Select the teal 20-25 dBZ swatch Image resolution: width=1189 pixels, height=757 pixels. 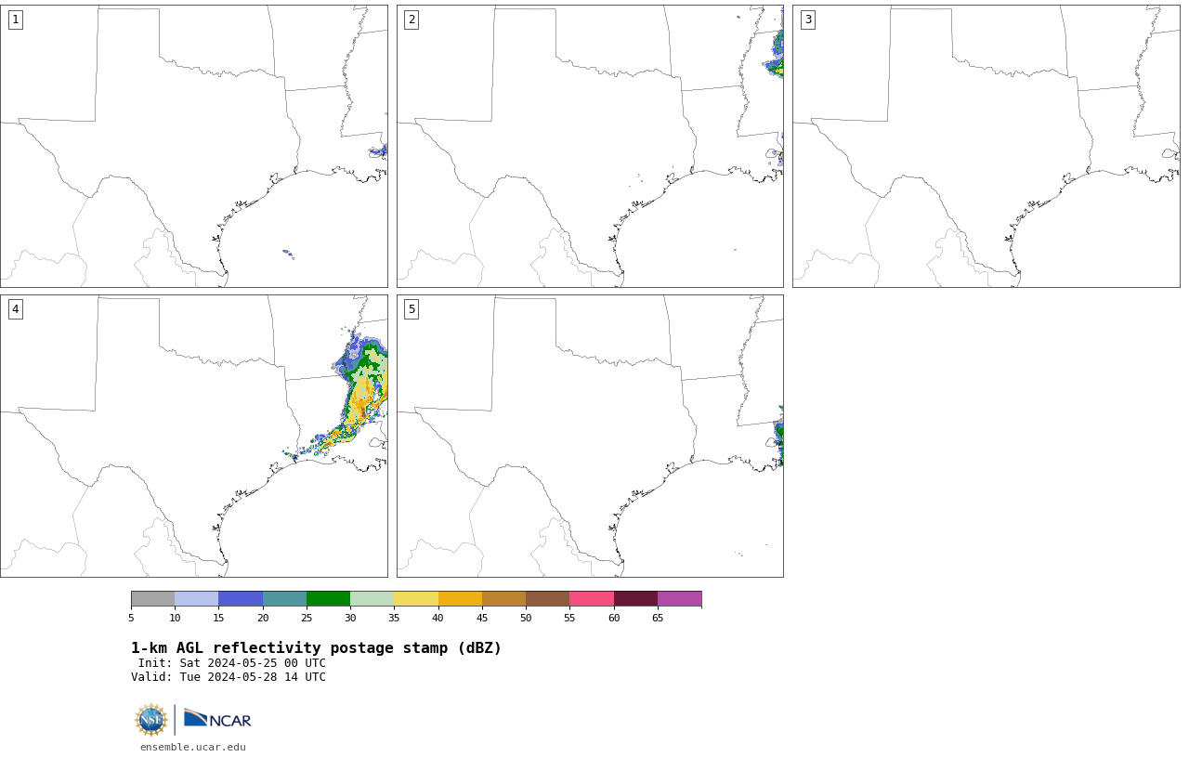pos(284,598)
